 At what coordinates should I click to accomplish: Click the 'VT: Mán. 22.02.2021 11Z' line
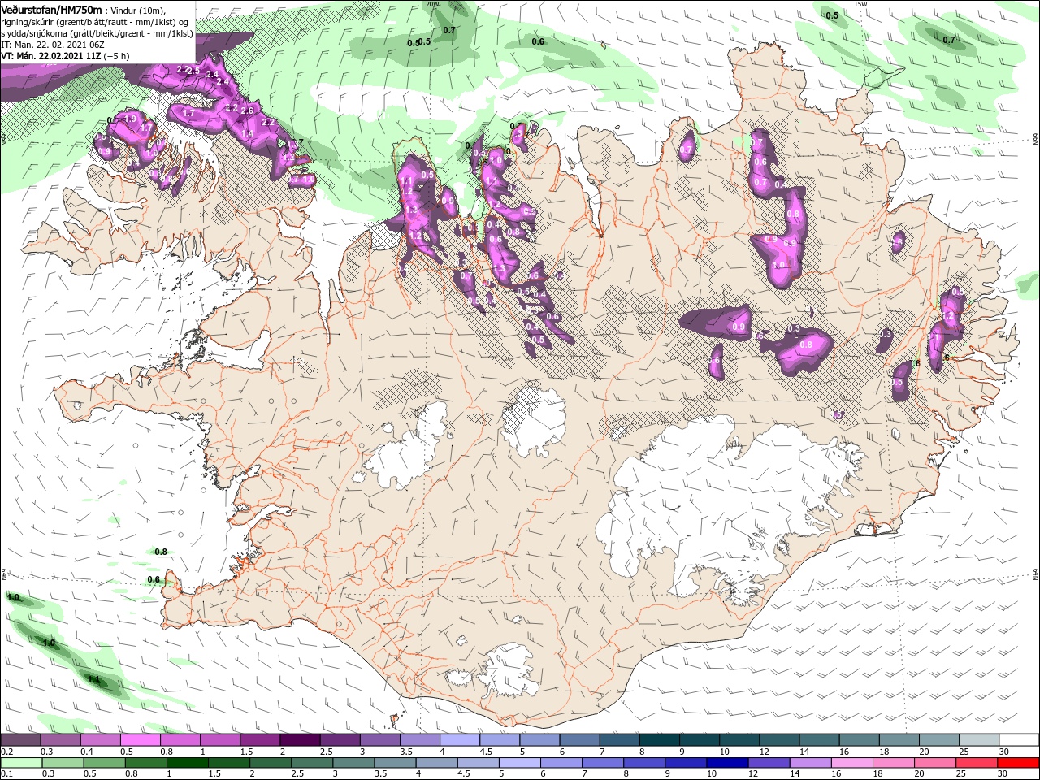click(x=50, y=56)
